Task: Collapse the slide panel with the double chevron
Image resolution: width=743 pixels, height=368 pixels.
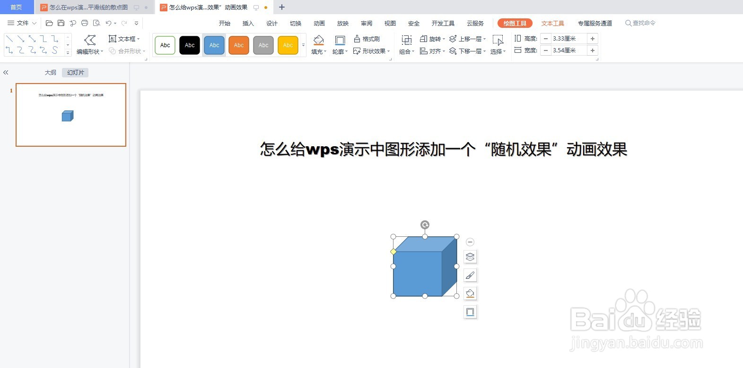Action: coord(6,73)
